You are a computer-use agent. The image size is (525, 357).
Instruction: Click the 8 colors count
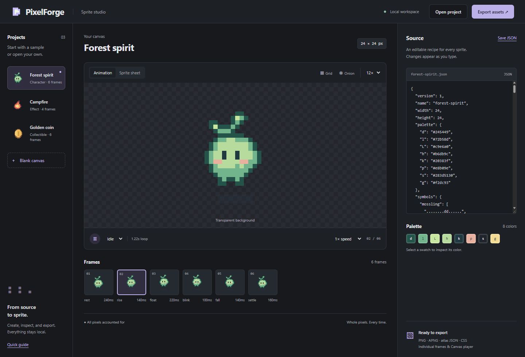click(x=510, y=226)
